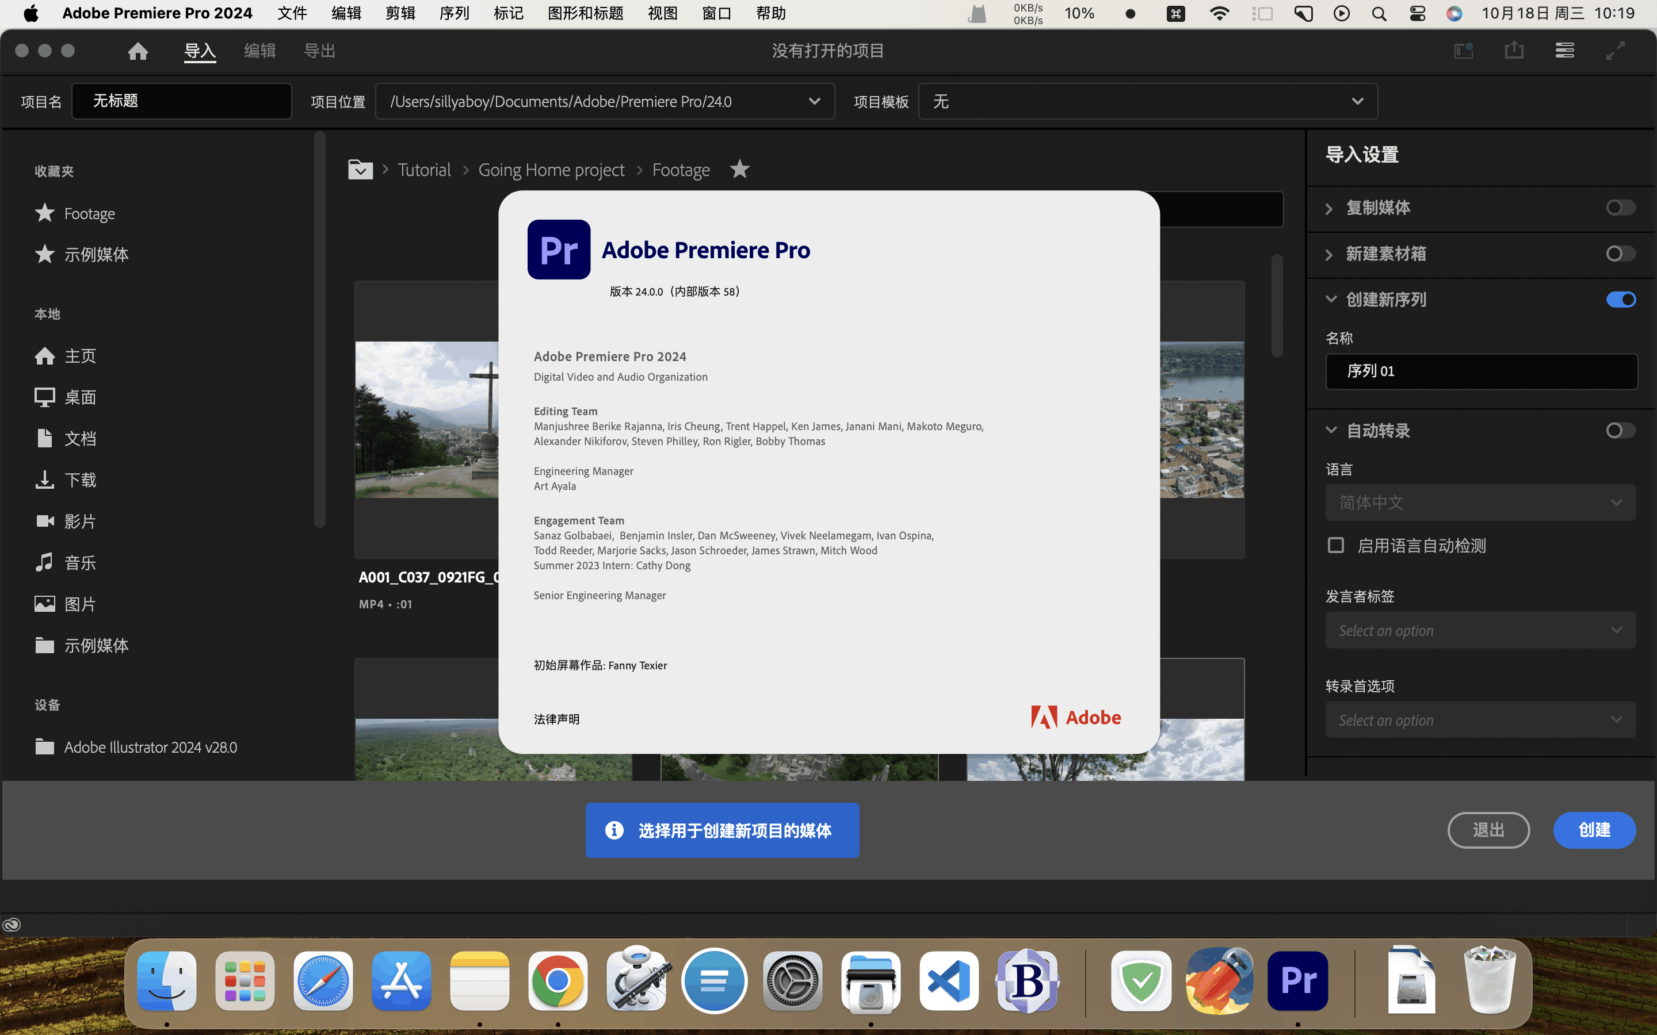Open the folder breadcrumb root icon
1657x1035 pixels.
[x=360, y=169]
